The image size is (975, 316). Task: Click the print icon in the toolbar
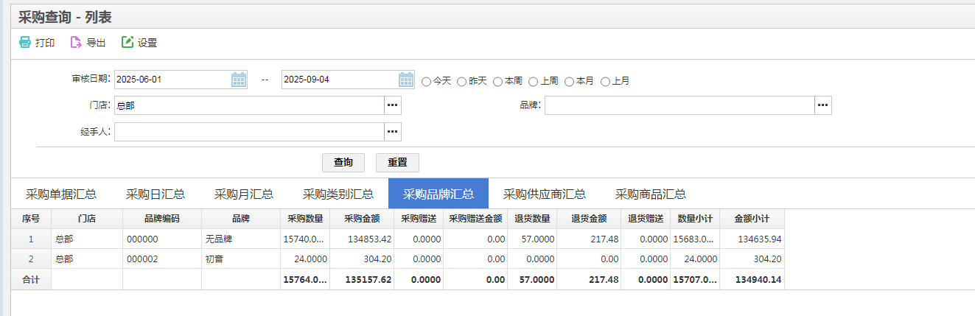tap(25, 43)
